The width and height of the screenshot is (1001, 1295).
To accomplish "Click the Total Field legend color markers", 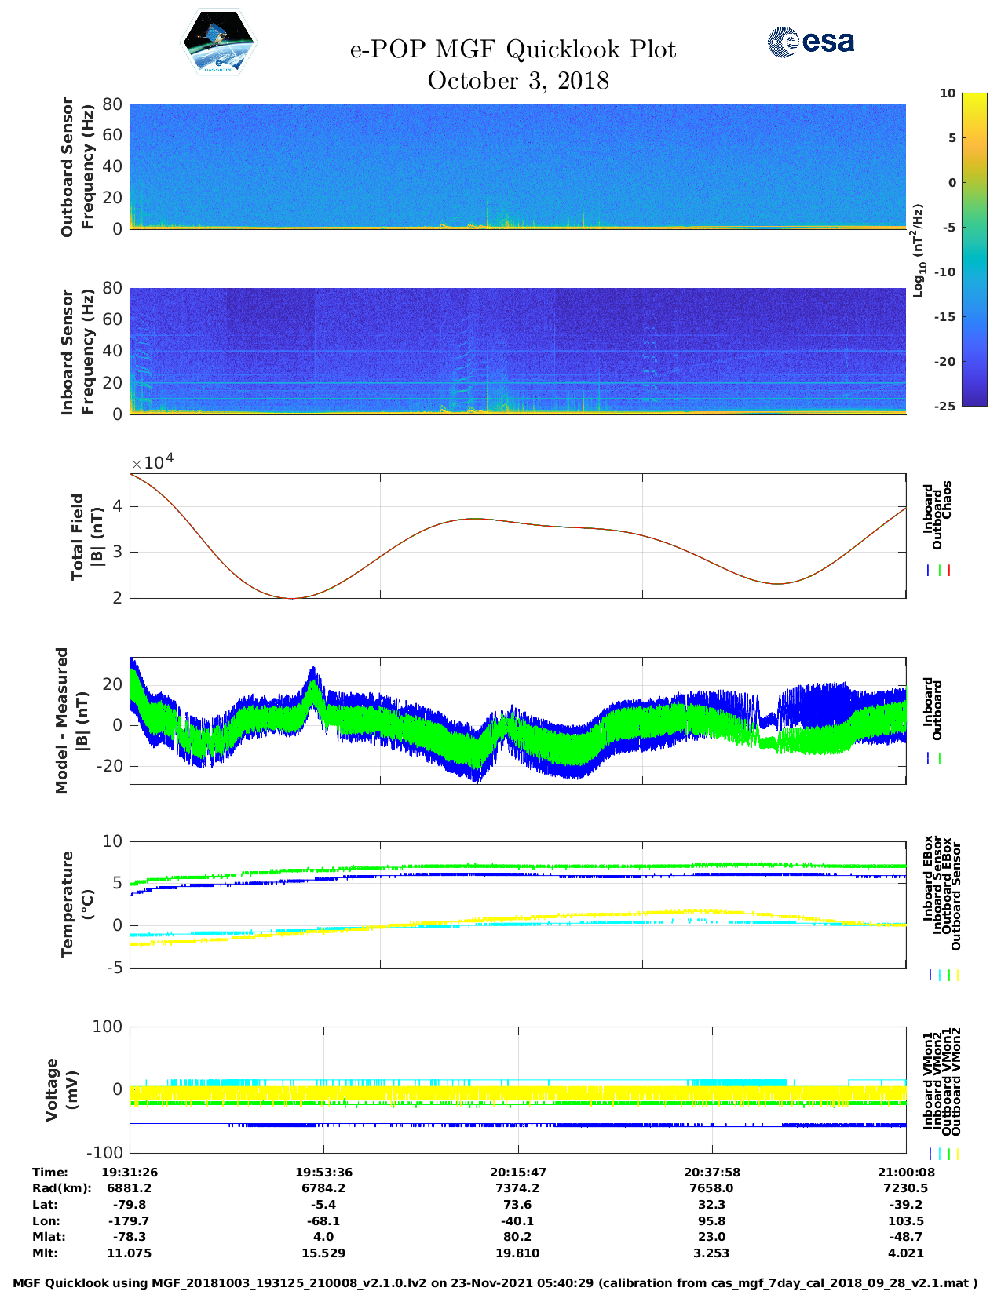I will [x=939, y=571].
